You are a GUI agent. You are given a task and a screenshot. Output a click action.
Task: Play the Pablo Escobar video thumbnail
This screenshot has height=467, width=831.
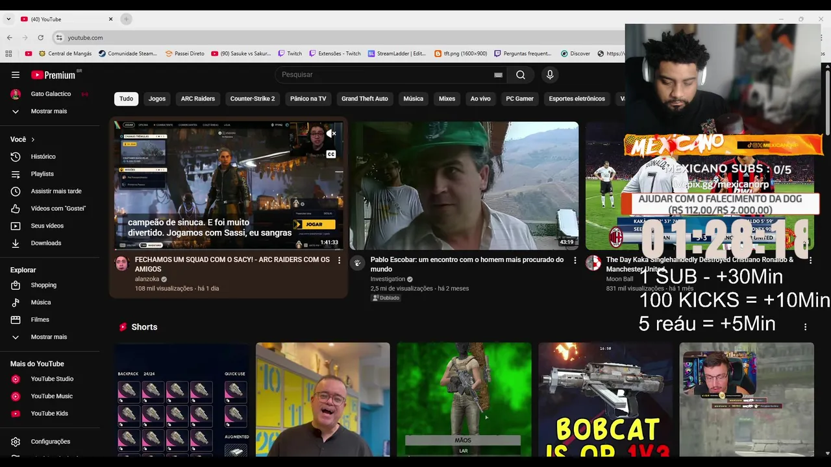[464, 186]
